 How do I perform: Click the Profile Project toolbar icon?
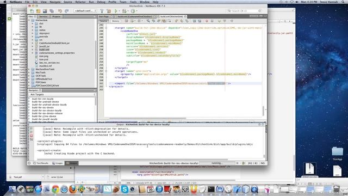[x=133, y=11]
